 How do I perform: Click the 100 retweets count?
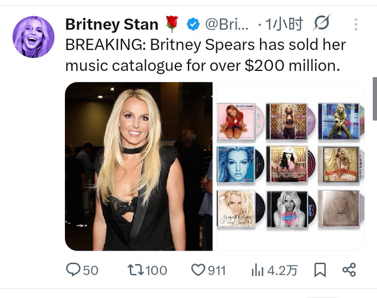tap(156, 270)
